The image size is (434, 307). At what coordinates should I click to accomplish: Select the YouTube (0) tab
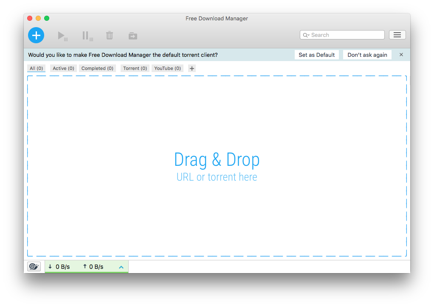tap(167, 68)
